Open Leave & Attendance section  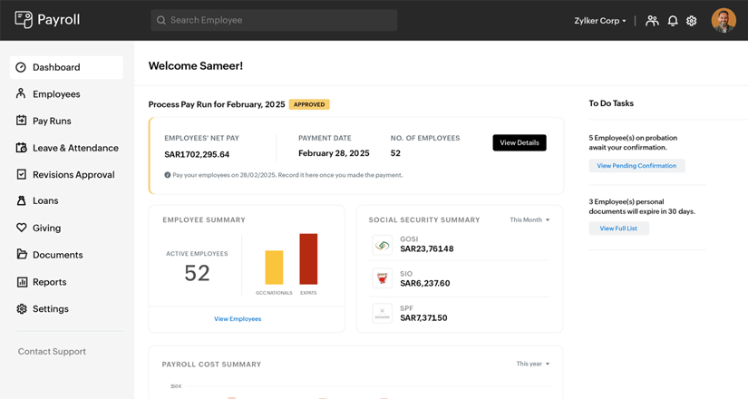point(75,148)
